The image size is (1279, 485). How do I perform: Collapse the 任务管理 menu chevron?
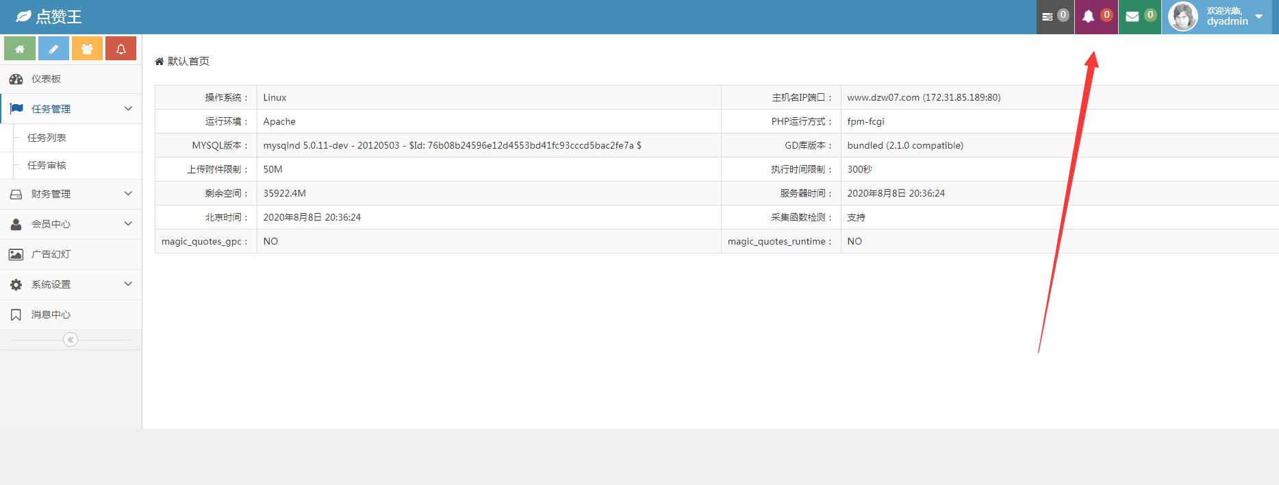pyautogui.click(x=128, y=109)
